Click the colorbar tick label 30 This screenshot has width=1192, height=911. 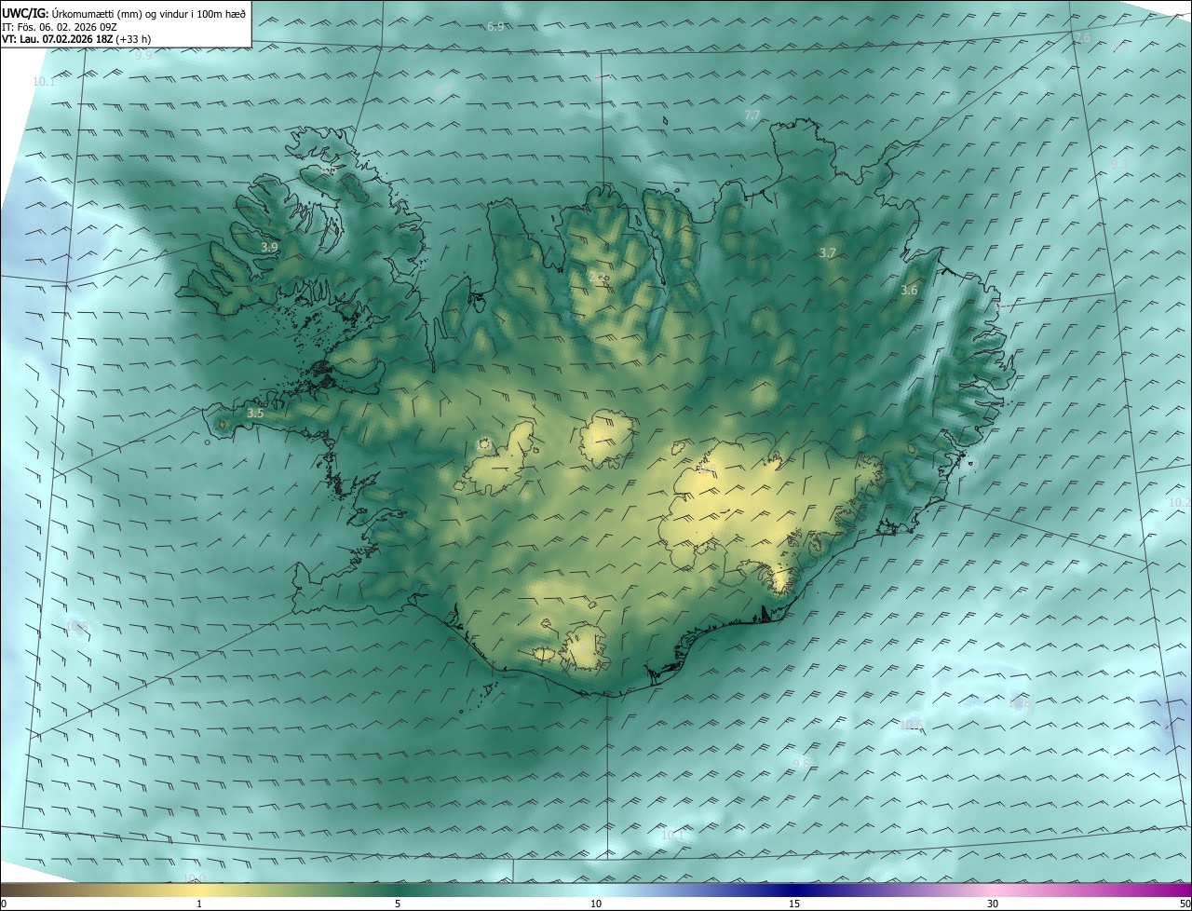click(x=993, y=904)
